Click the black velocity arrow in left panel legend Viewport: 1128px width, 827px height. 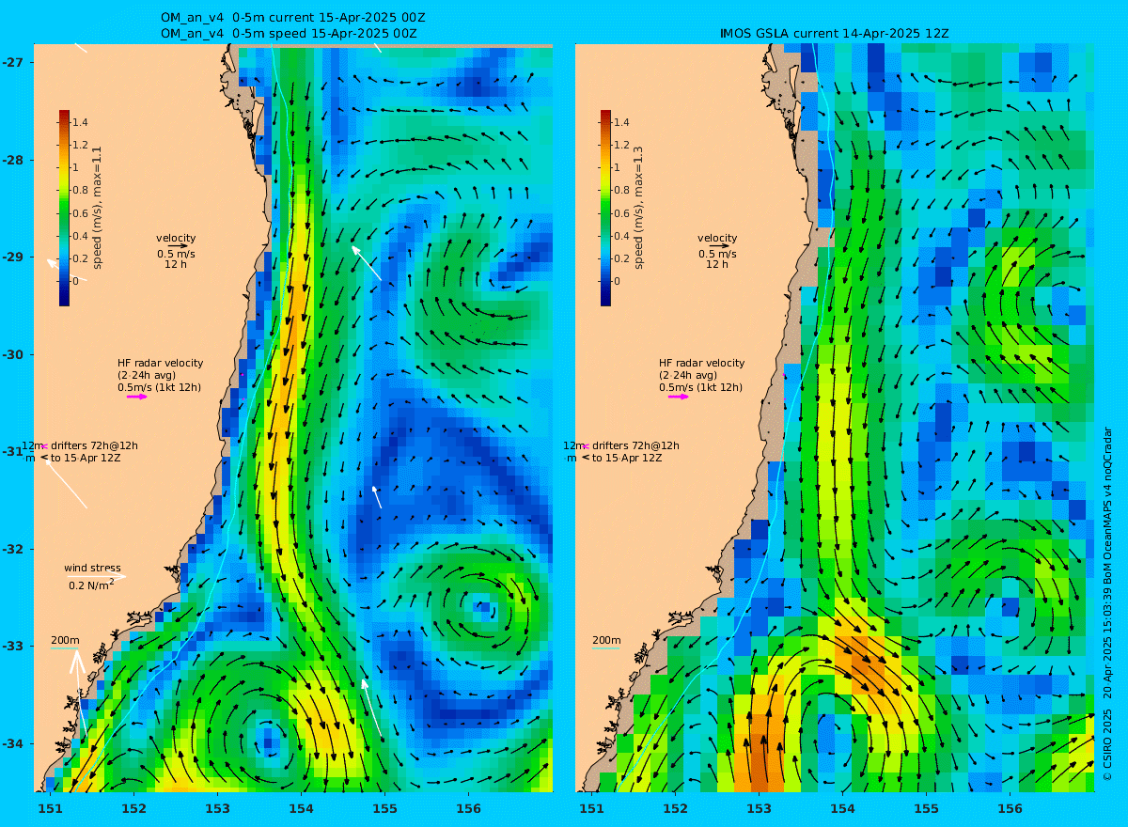[x=178, y=246]
